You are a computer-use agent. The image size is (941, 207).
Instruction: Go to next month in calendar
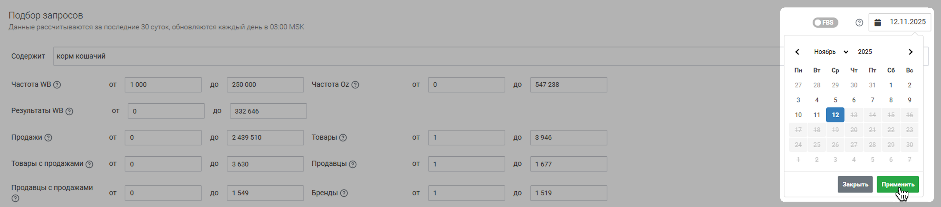tap(910, 52)
